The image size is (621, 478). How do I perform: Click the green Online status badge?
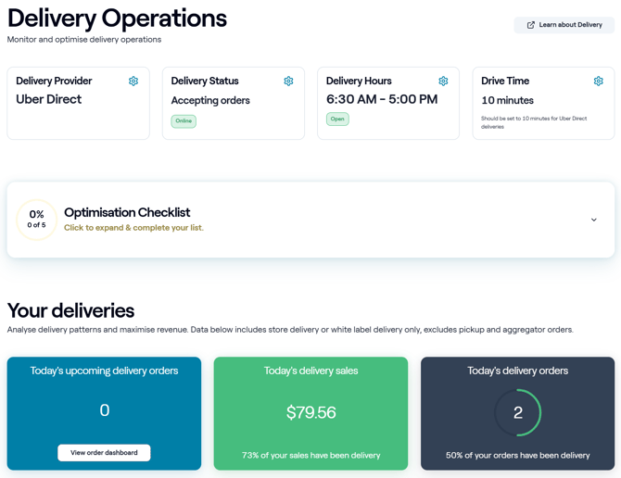coord(184,121)
